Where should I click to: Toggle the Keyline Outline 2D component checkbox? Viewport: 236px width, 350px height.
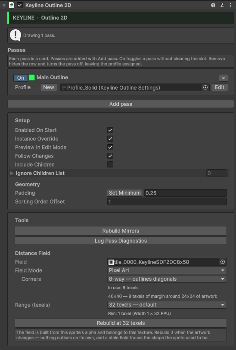[x=20, y=5]
